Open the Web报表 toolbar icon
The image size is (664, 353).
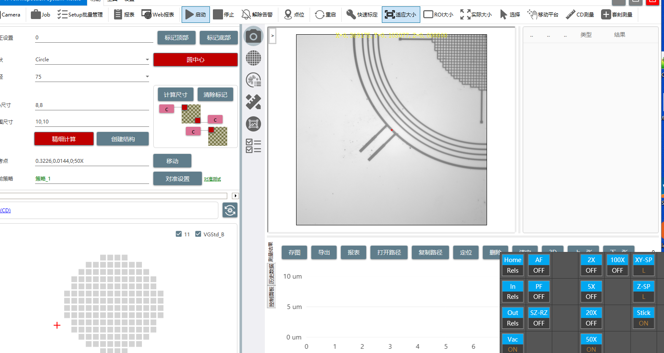[x=158, y=14]
